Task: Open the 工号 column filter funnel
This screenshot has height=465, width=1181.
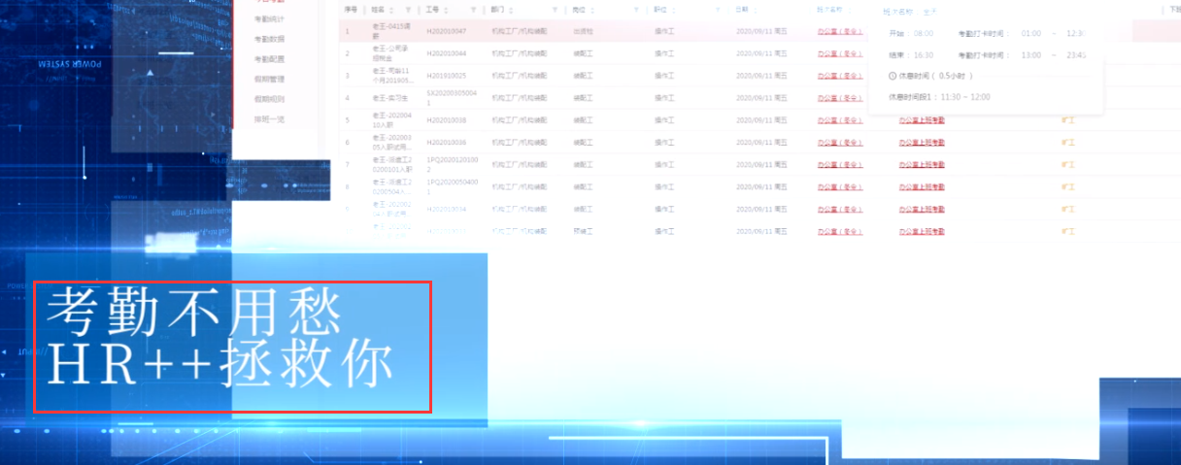Action: click(474, 10)
